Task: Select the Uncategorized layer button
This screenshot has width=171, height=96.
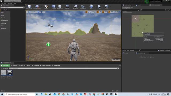Action: click(126, 8)
